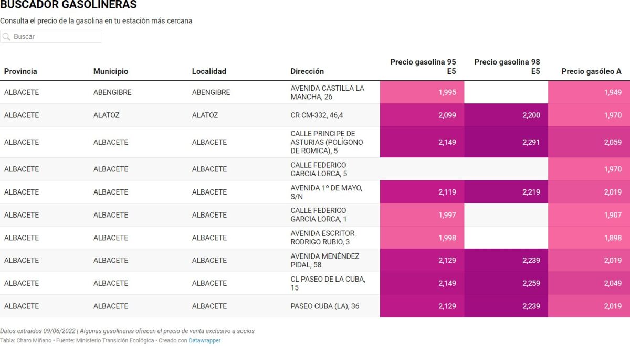Screen dimensions: 630x354
Task: Open the Datawrapper link
Action: click(205, 340)
